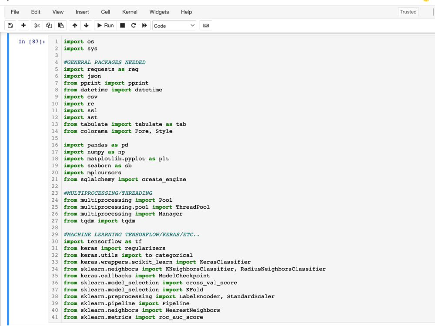Screen dimensions: 435x326
Task: Click 'from colorama import Fore, Style' line
Action: tap(118, 131)
